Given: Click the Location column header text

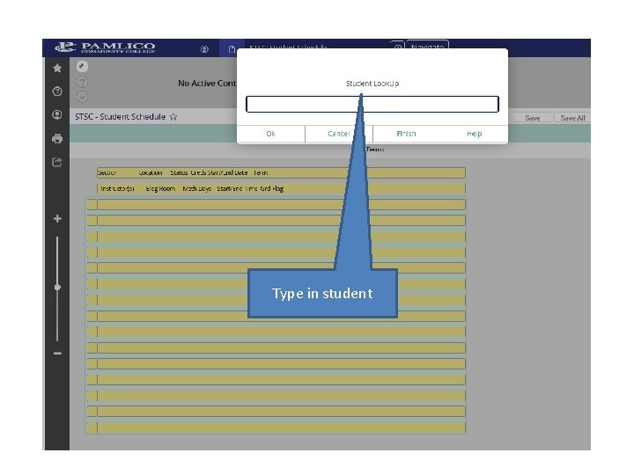Looking at the screenshot, I should 151,172.
